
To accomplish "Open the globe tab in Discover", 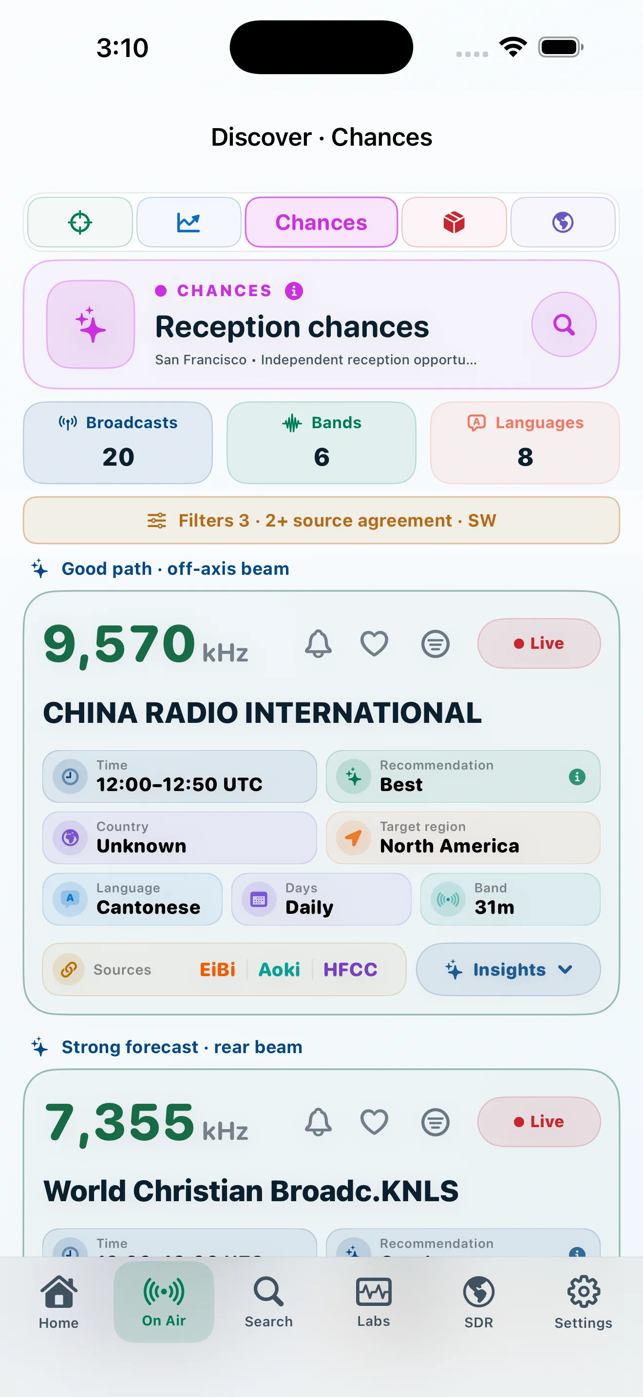I will [563, 222].
